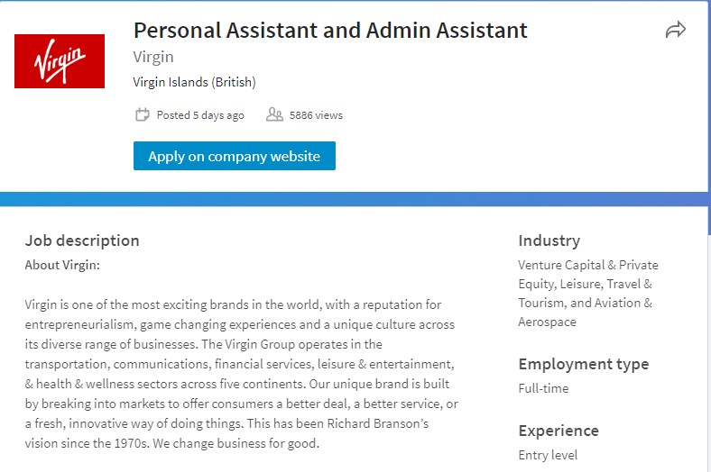Click the Entry level experience value
Viewport: 711px width, 472px height.
click(548, 455)
